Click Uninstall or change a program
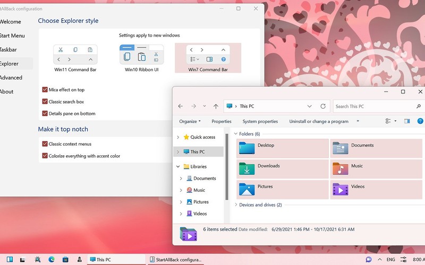This screenshot has width=425, height=265. coord(319,121)
